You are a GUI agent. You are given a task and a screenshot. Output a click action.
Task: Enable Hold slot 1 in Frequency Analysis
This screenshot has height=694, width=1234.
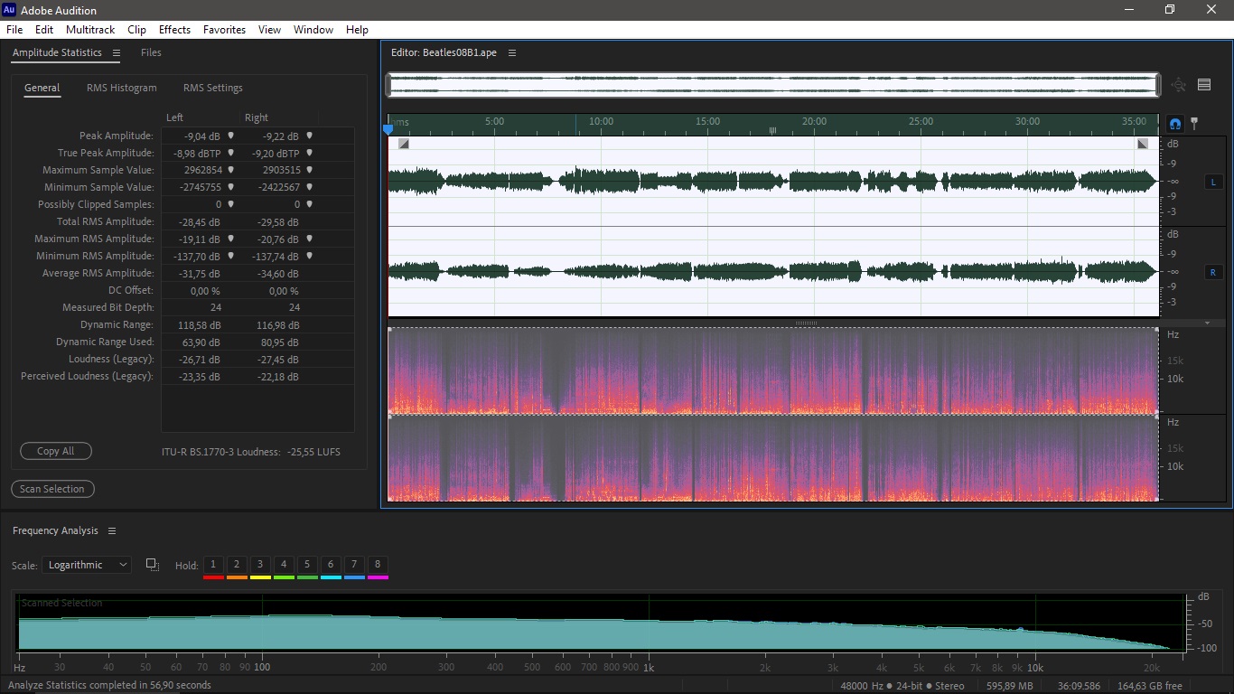click(x=213, y=565)
